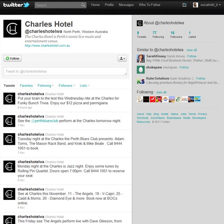The width and height of the screenshot is (224, 224).
Task: Follow KulerSolutions
Action: point(201,78)
